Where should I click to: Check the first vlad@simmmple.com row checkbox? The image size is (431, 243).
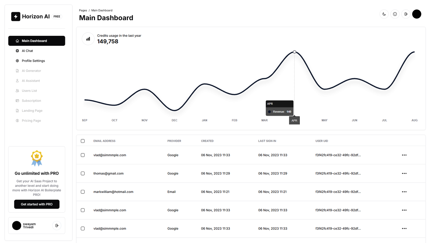(x=83, y=155)
